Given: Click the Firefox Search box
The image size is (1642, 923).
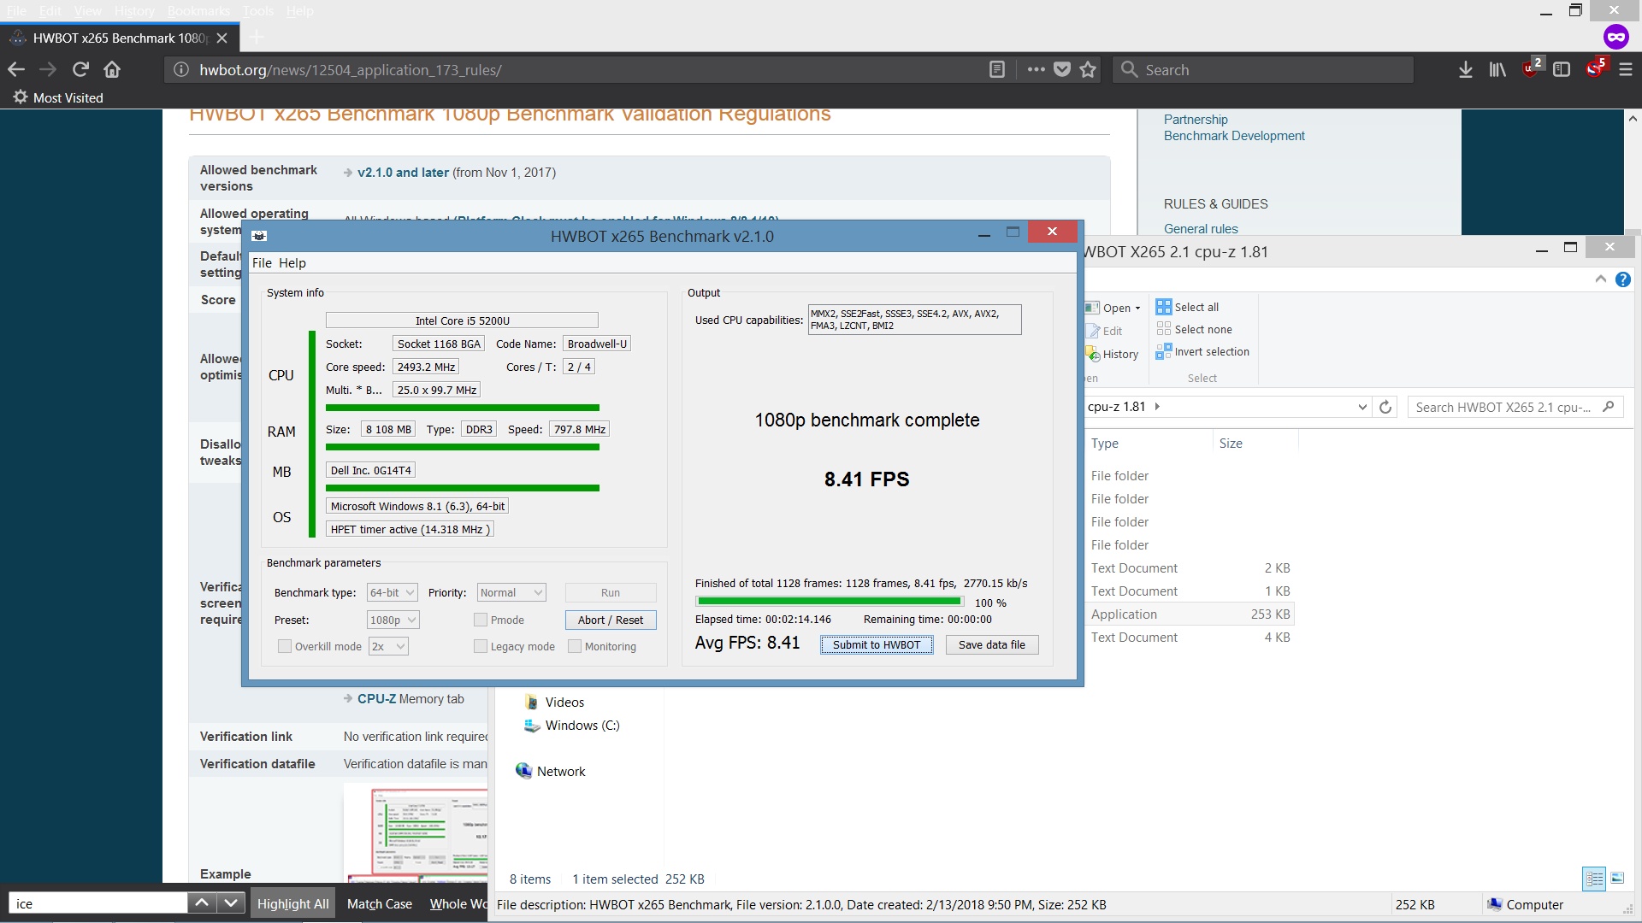Looking at the screenshot, I should point(1262,69).
